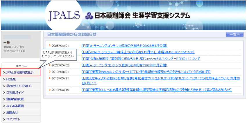247x124 pixels.
Task: Open ご利用ガイド from the menu
Action: 15,93
